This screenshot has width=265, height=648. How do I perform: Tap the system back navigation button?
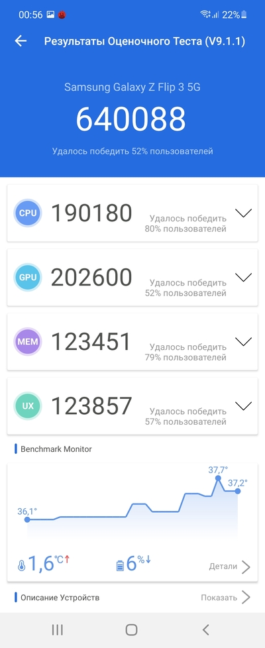[x=206, y=630]
